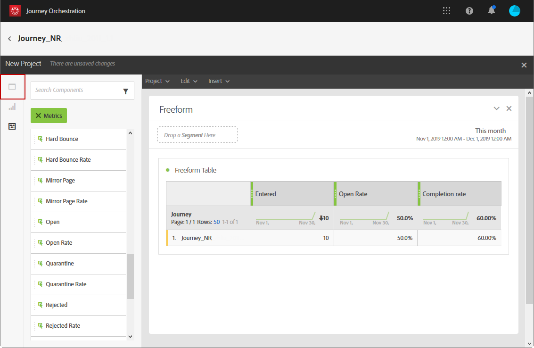This screenshot has width=534, height=348.
Task: Open the Edit menu
Action: tap(189, 81)
